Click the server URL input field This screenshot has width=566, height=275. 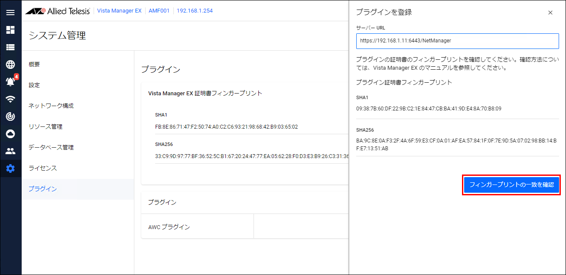(458, 41)
